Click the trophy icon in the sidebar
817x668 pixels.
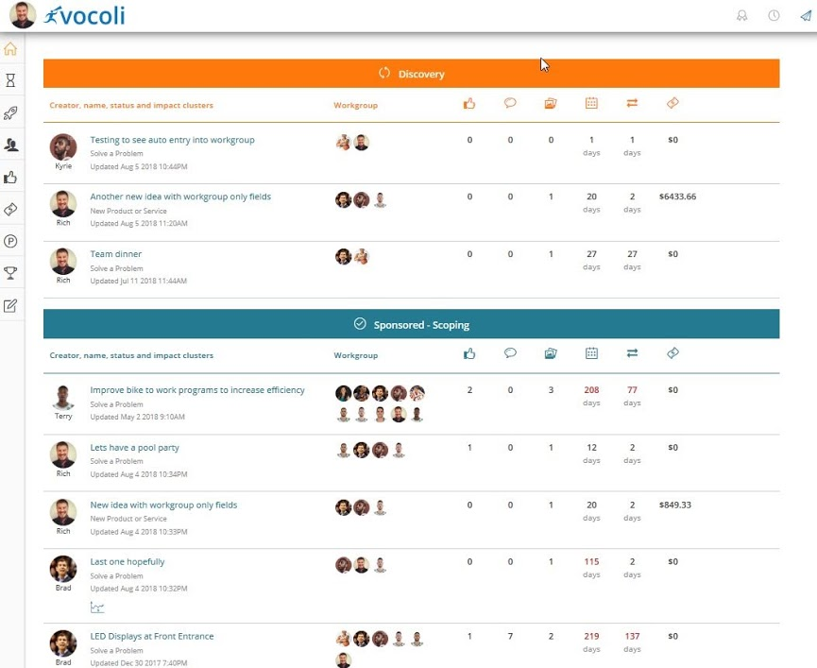11,272
